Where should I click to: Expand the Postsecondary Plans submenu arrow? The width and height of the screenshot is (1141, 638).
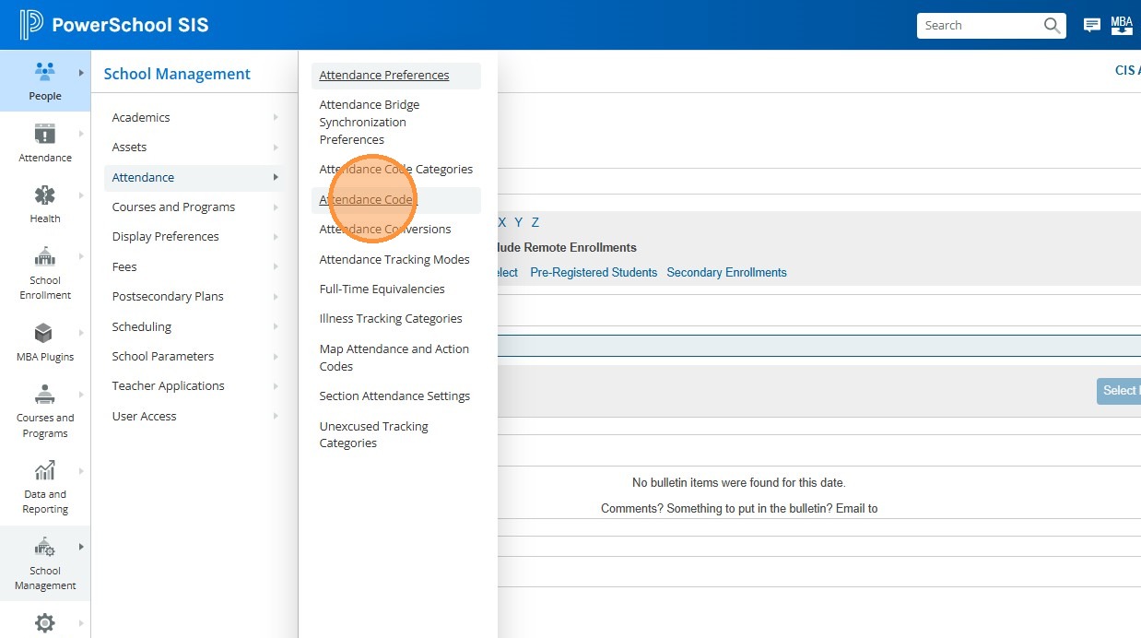tap(276, 296)
